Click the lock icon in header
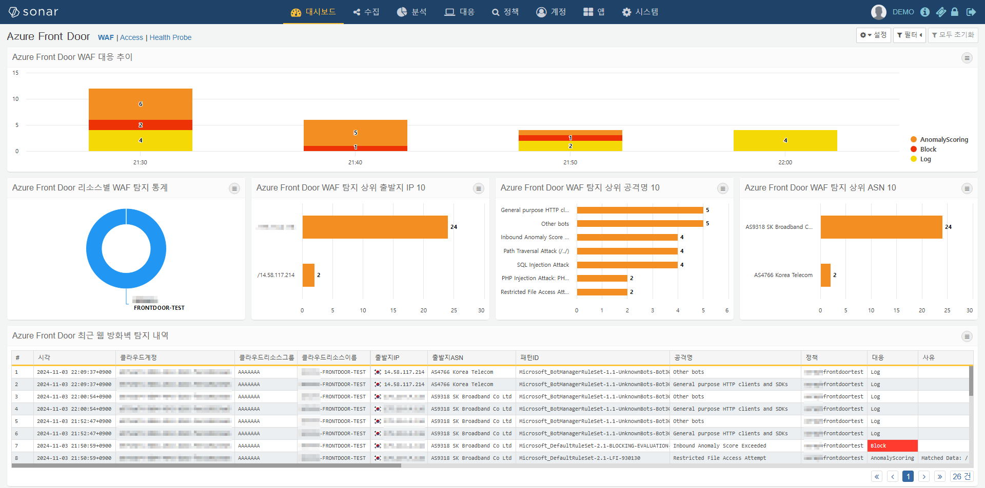Image resolution: width=985 pixels, height=488 pixels. [x=955, y=12]
